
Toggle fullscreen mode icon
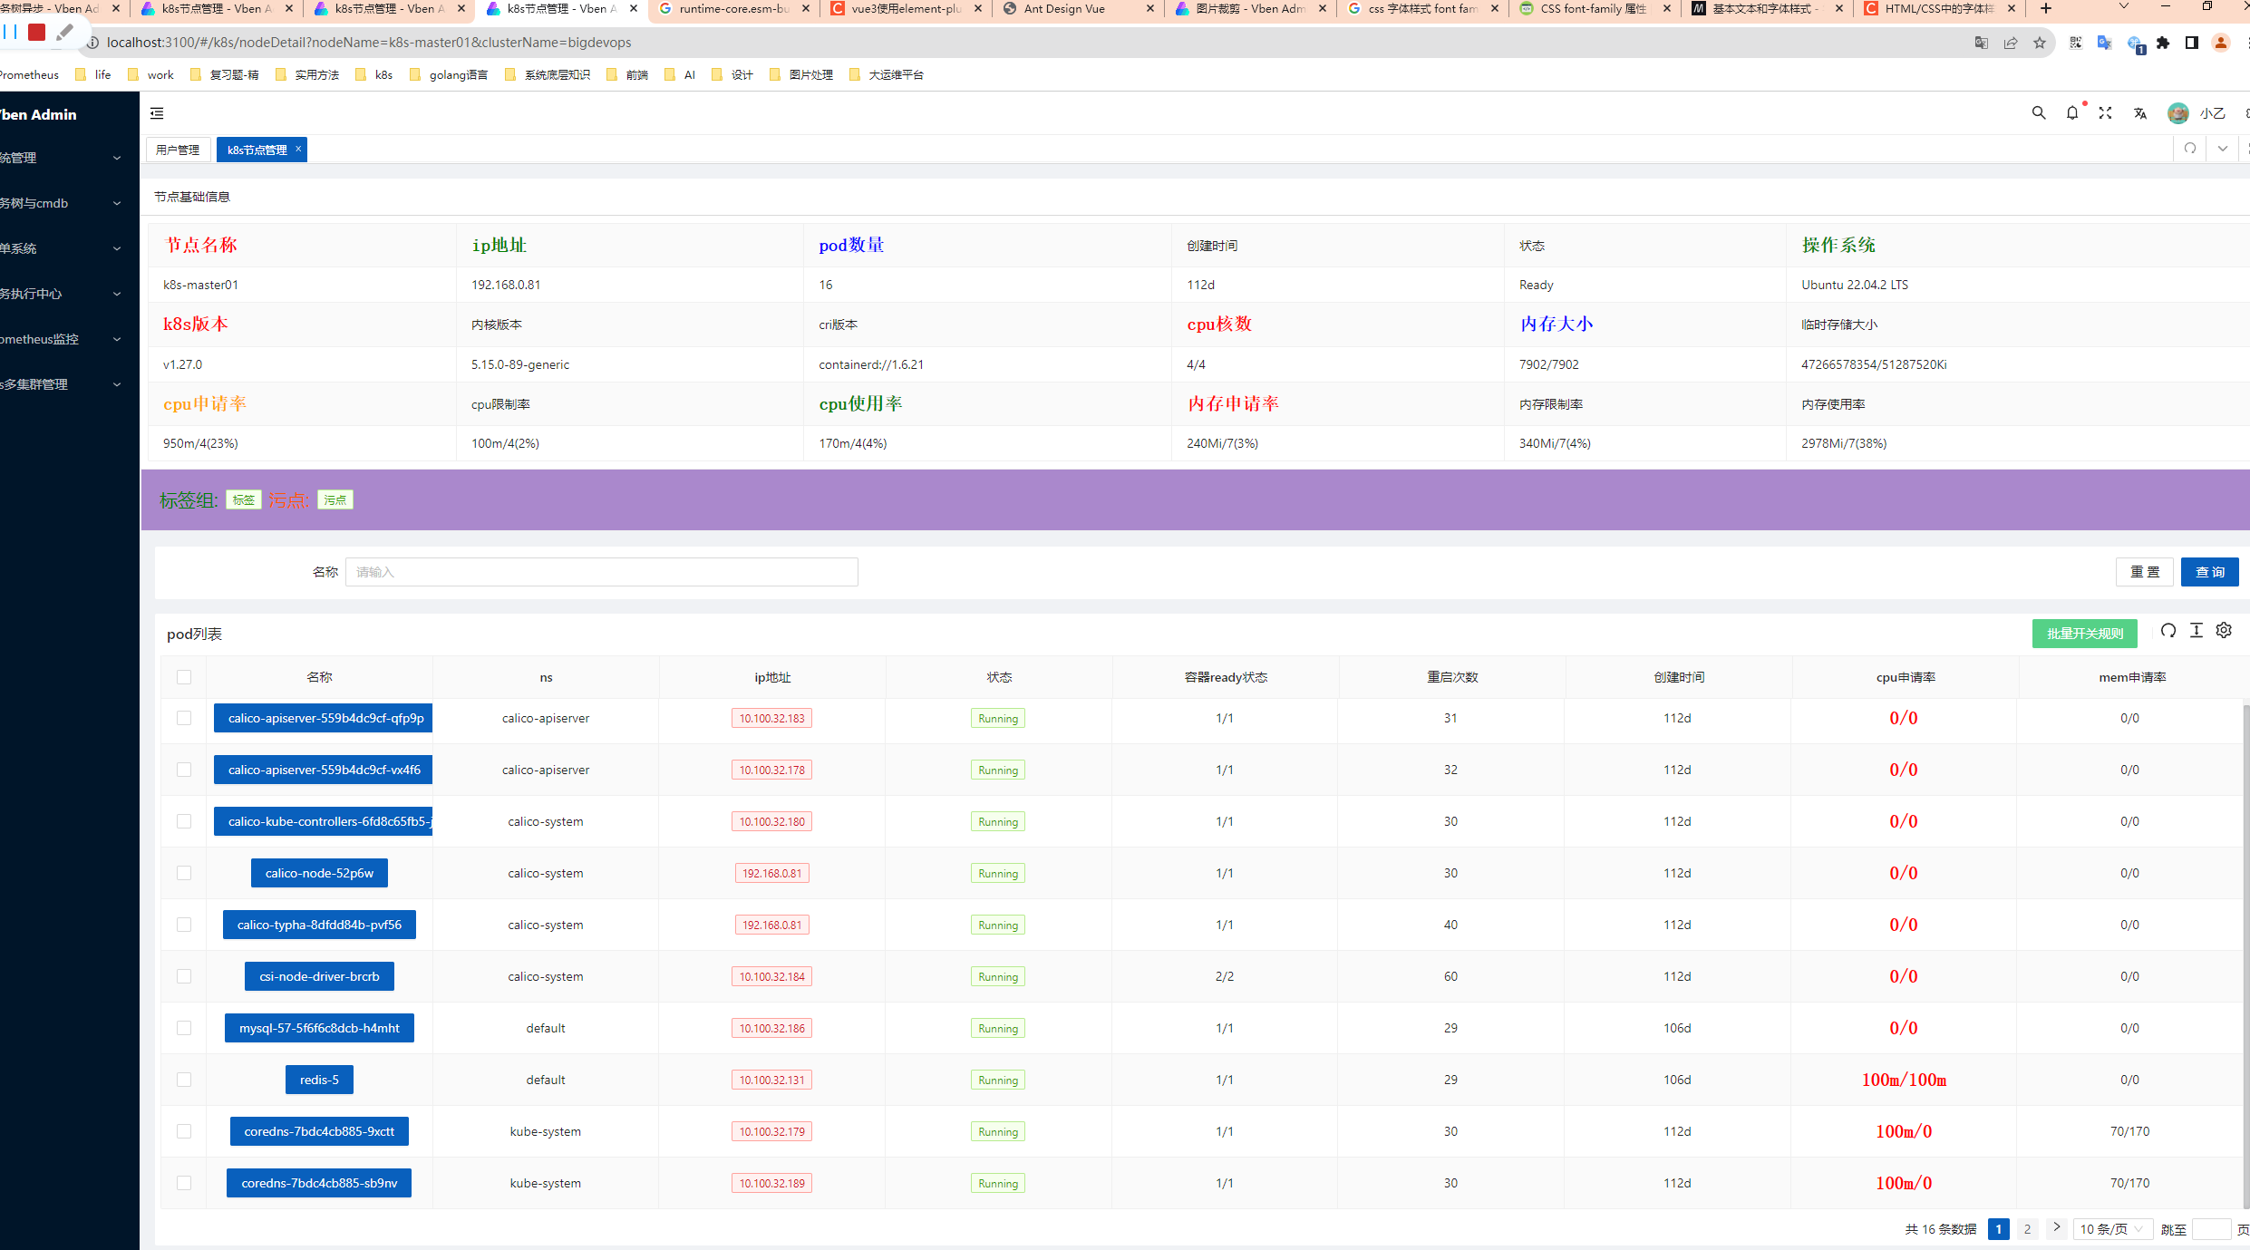(x=2106, y=113)
